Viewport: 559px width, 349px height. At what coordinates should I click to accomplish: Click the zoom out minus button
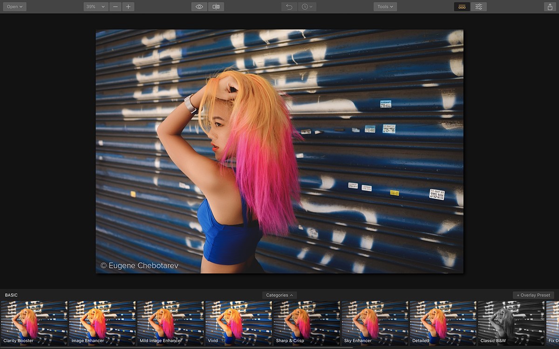pos(116,7)
